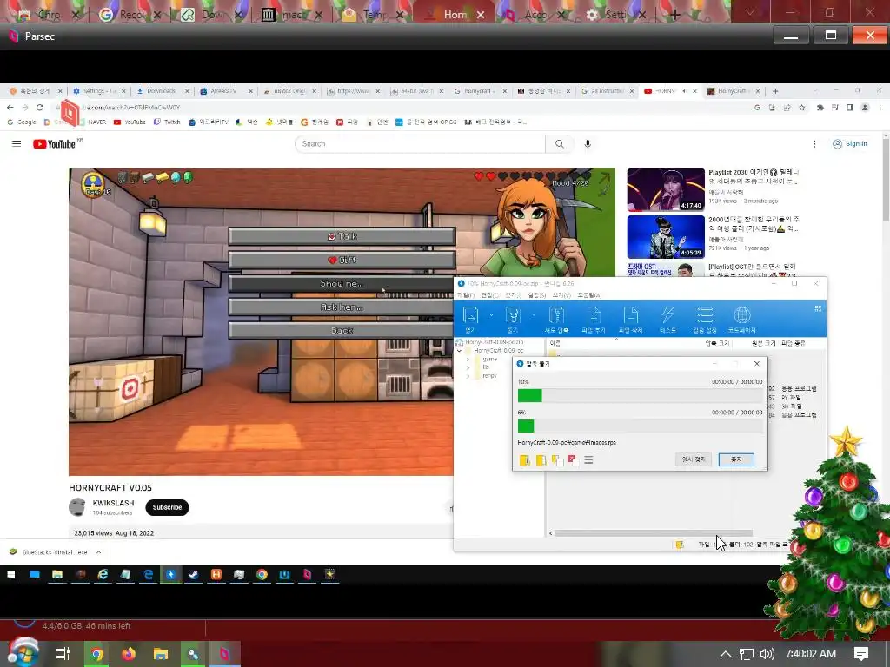Screen dimensions: 890x667
Task: Choose the Show me... option in the video
Action: point(342,284)
